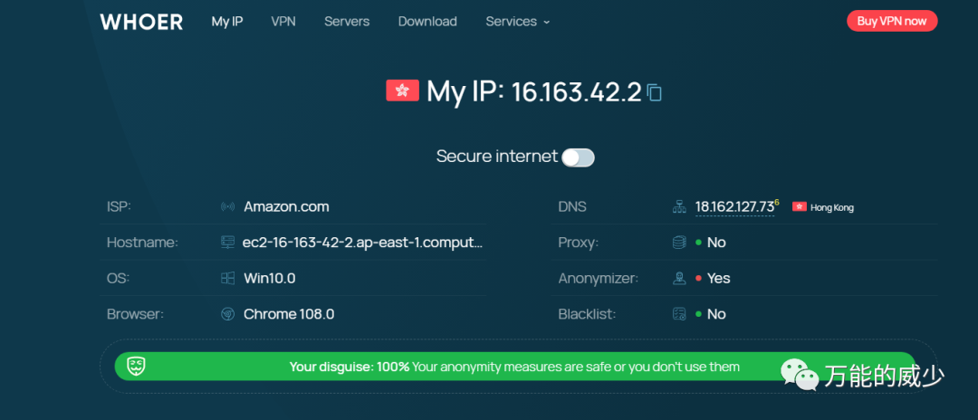This screenshot has width=978, height=420.
Task: Click the DNS network icon
Action: tap(679, 207)
